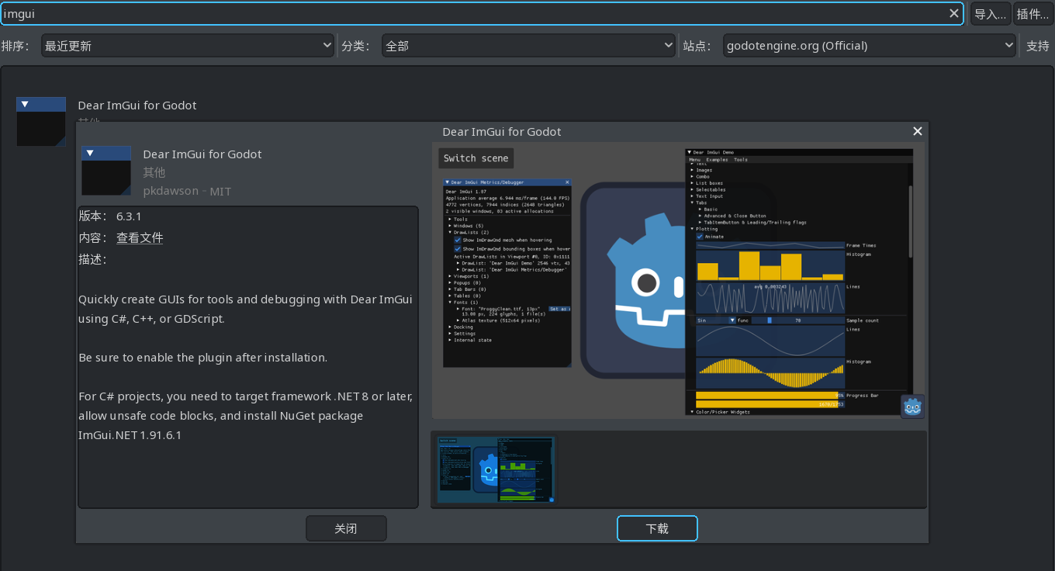The image size is (1055, 571).
Task: Click the "Be sure to enable the plugin" line
Action: pyautogui.click(x=202, y=358)
